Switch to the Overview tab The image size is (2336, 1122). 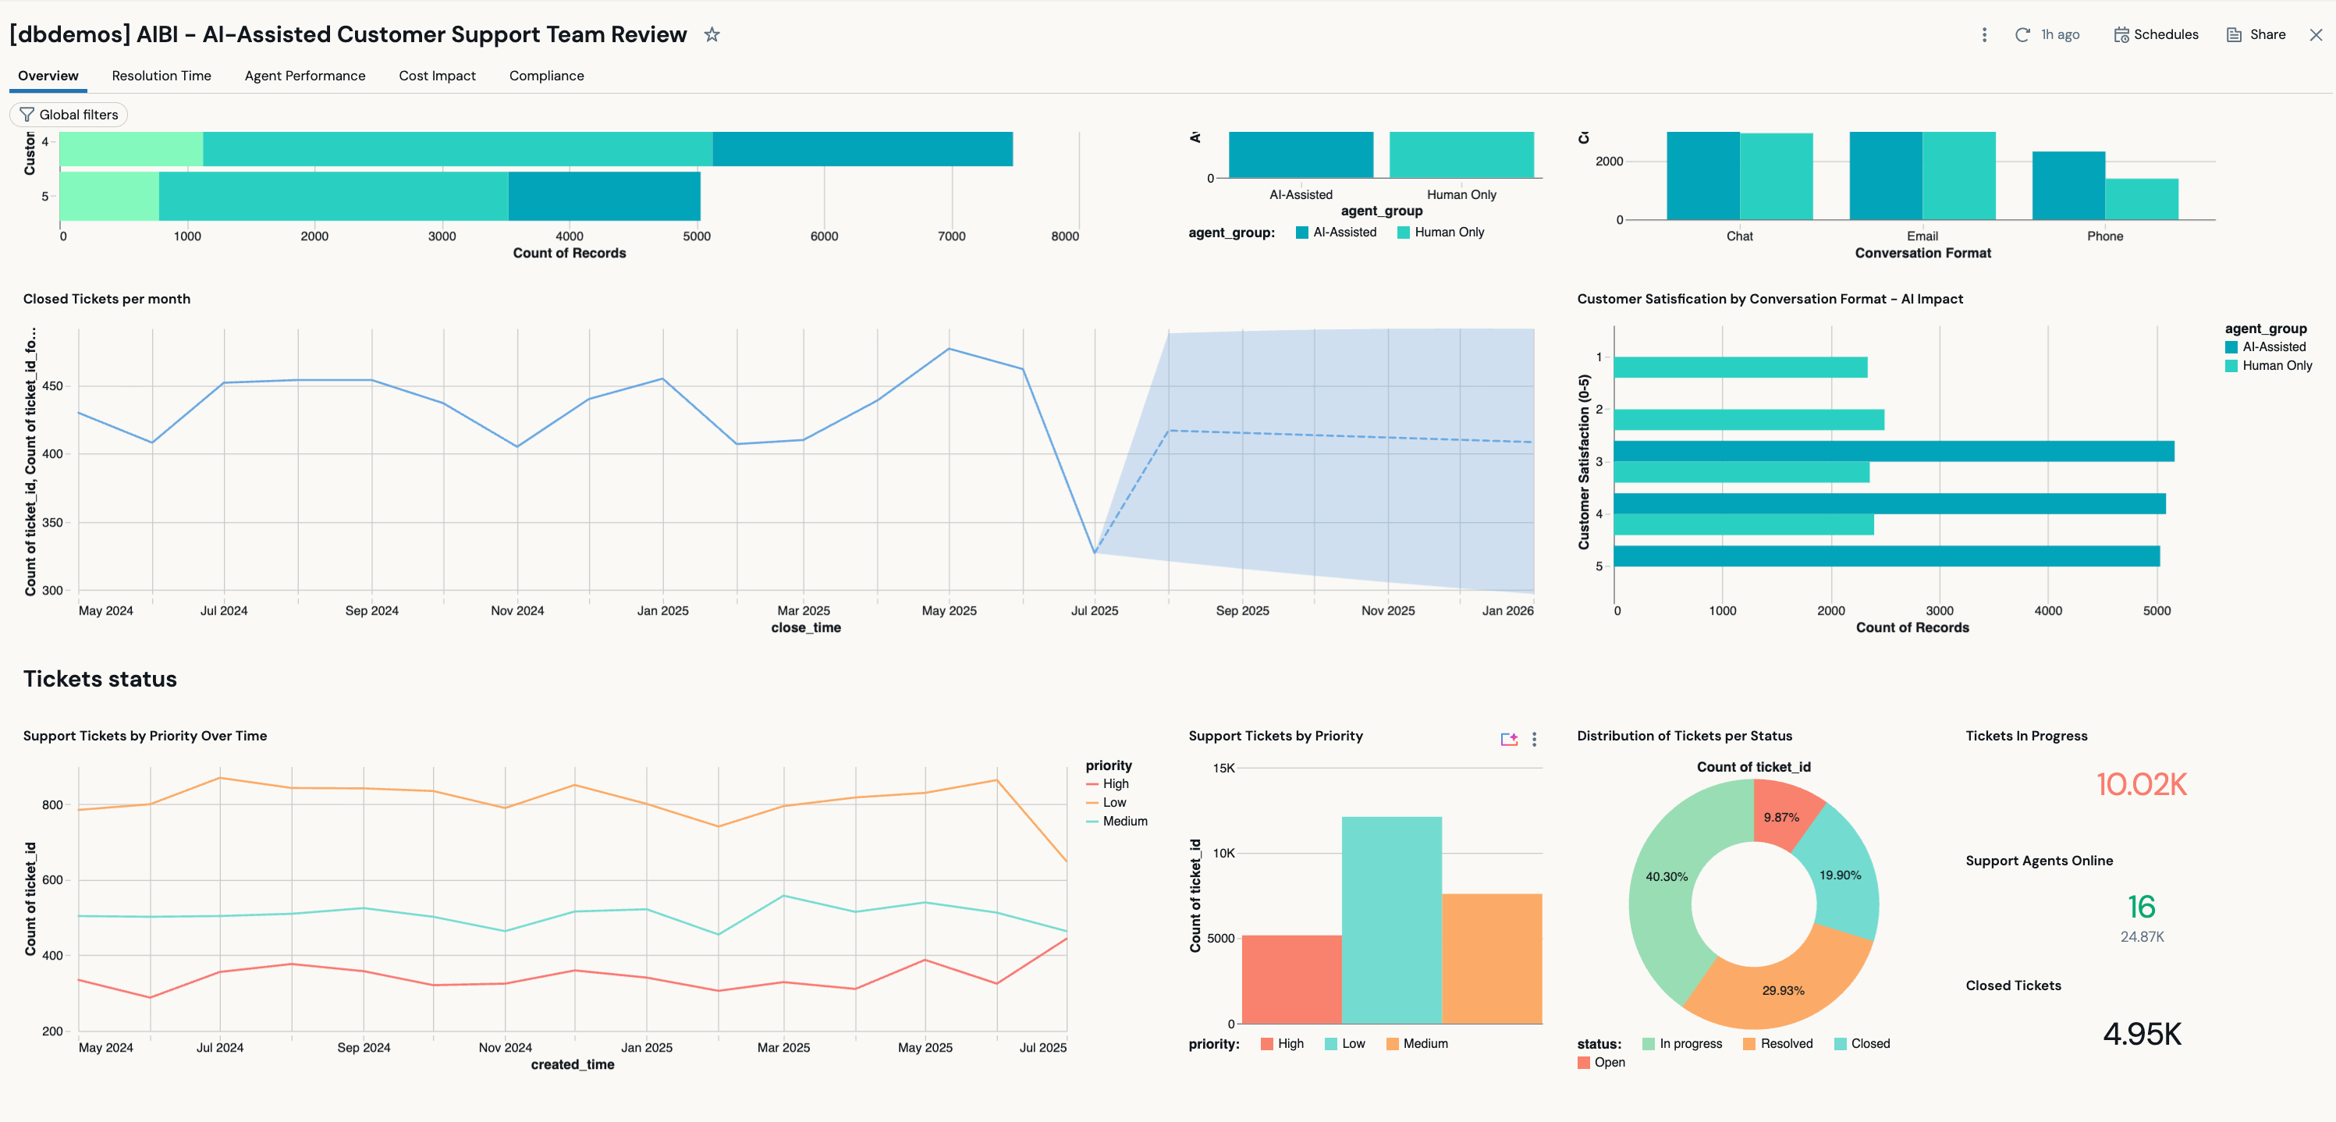pyautogui.click(x=48, y=75)
